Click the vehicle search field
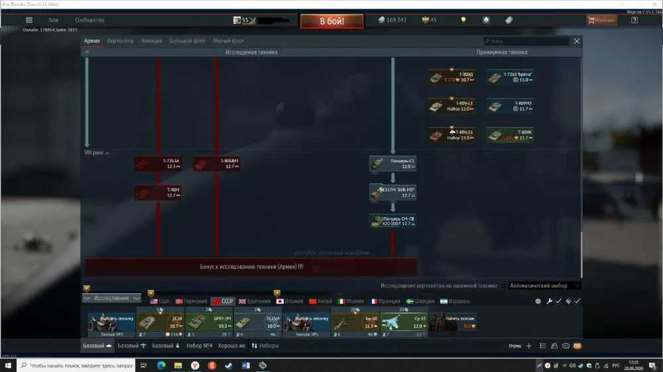Image resolution: width=663 pixels, height=372 pixels. [526, 41]
